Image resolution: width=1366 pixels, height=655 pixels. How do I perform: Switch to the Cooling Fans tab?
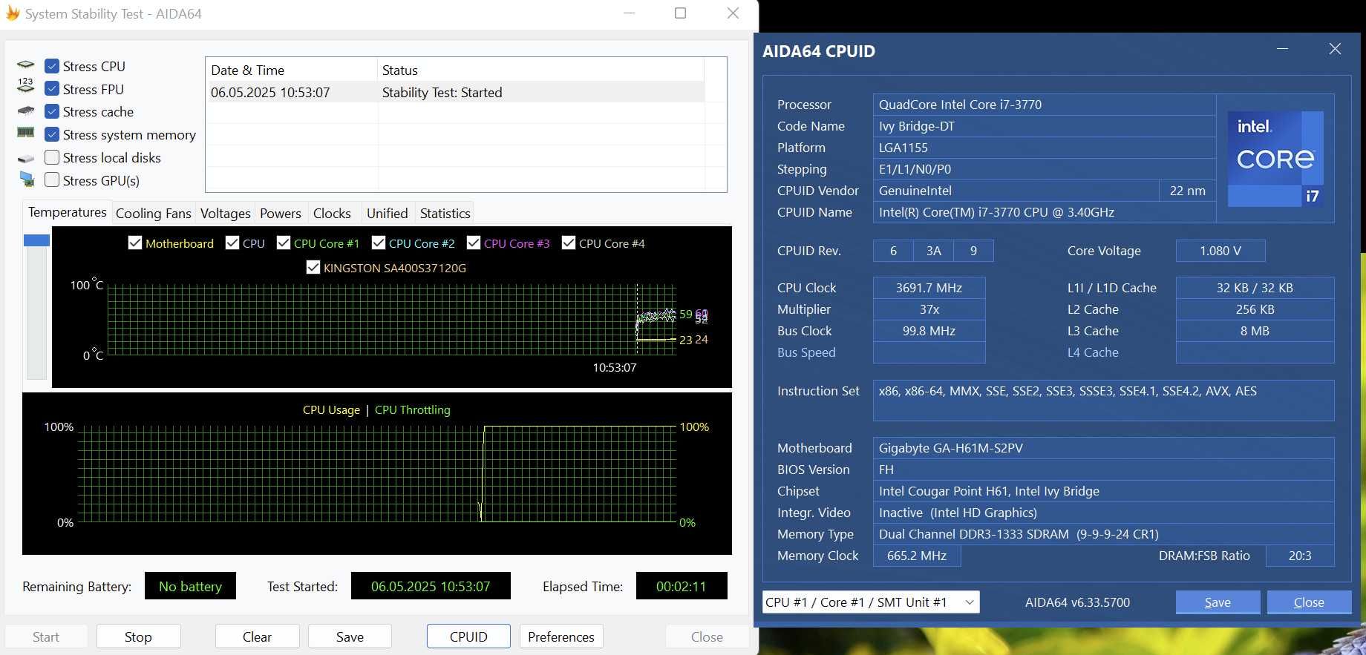pyautogui.click(x=154, y=214)
